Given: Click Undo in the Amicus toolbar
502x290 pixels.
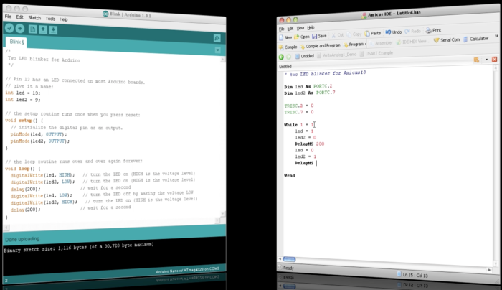Looking at the screenshot, I should 393,32.
